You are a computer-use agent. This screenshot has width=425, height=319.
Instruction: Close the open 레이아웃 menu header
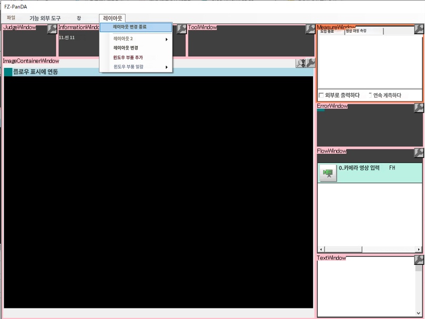tap(113, 18)
